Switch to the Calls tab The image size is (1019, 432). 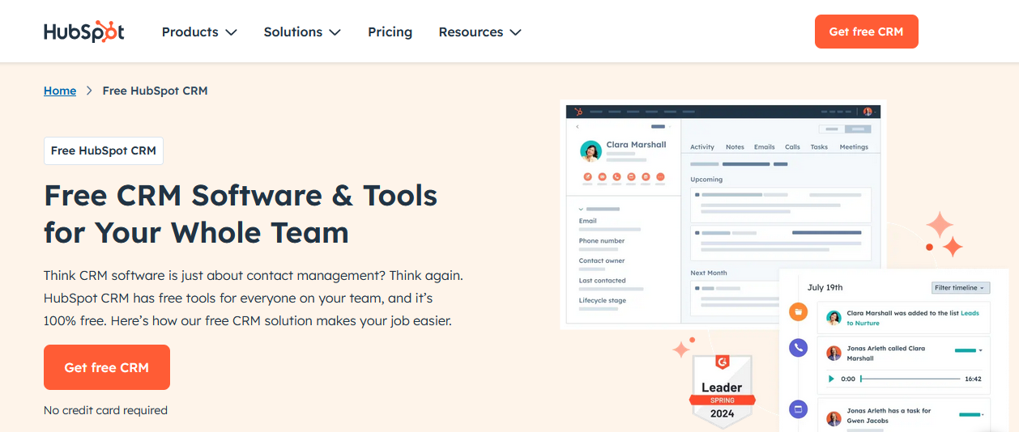click(x=792, y=147)
